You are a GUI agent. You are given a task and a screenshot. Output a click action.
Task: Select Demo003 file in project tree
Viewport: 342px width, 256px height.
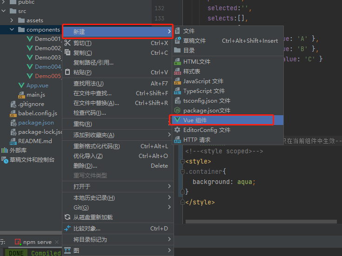(48, 57)
